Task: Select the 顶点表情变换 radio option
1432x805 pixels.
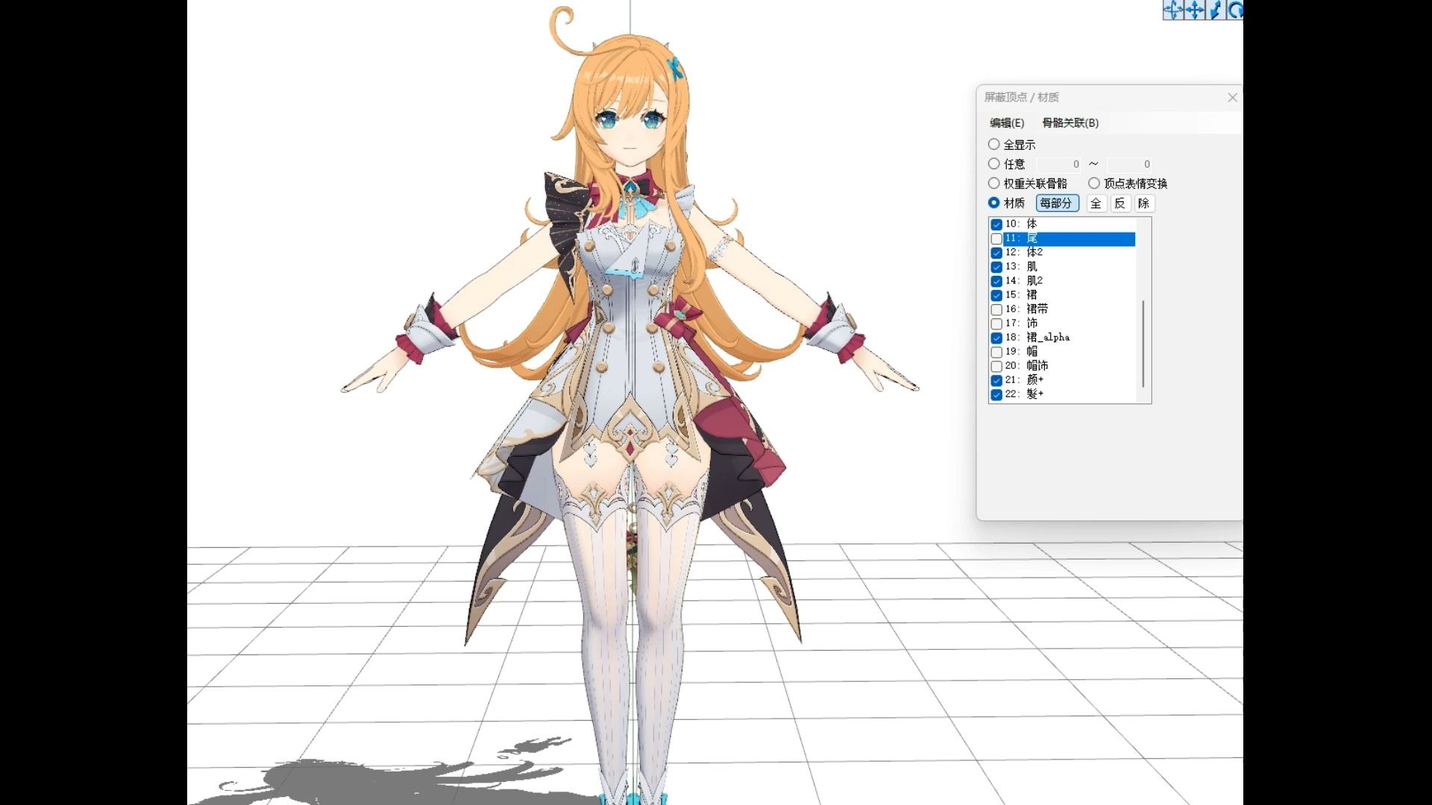Action: (x=1093, y=183)
